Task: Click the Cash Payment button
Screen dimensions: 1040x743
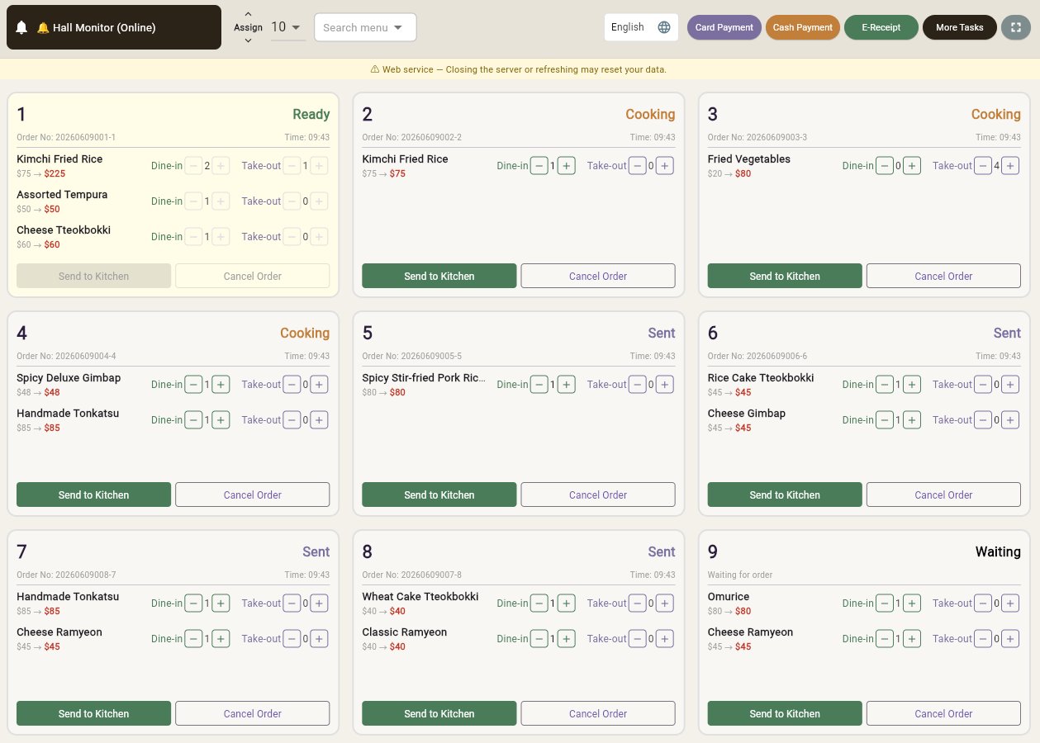Action: pyautogui.click(x=802, y=27)
